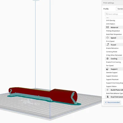Viewport: 123px width, 123px height.
Task: Select the Print Speed setting
Action: 110,41
